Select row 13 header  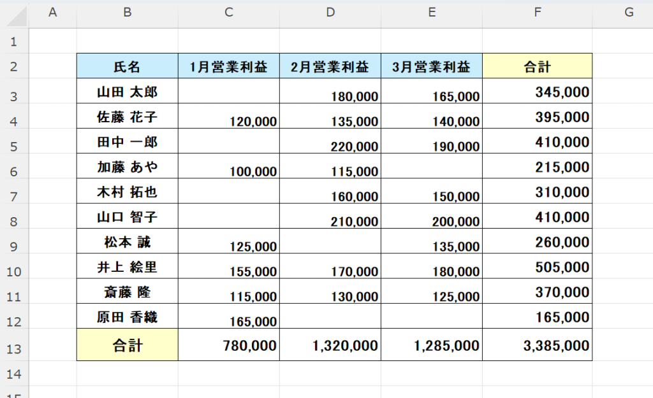[x=15, y=347]
